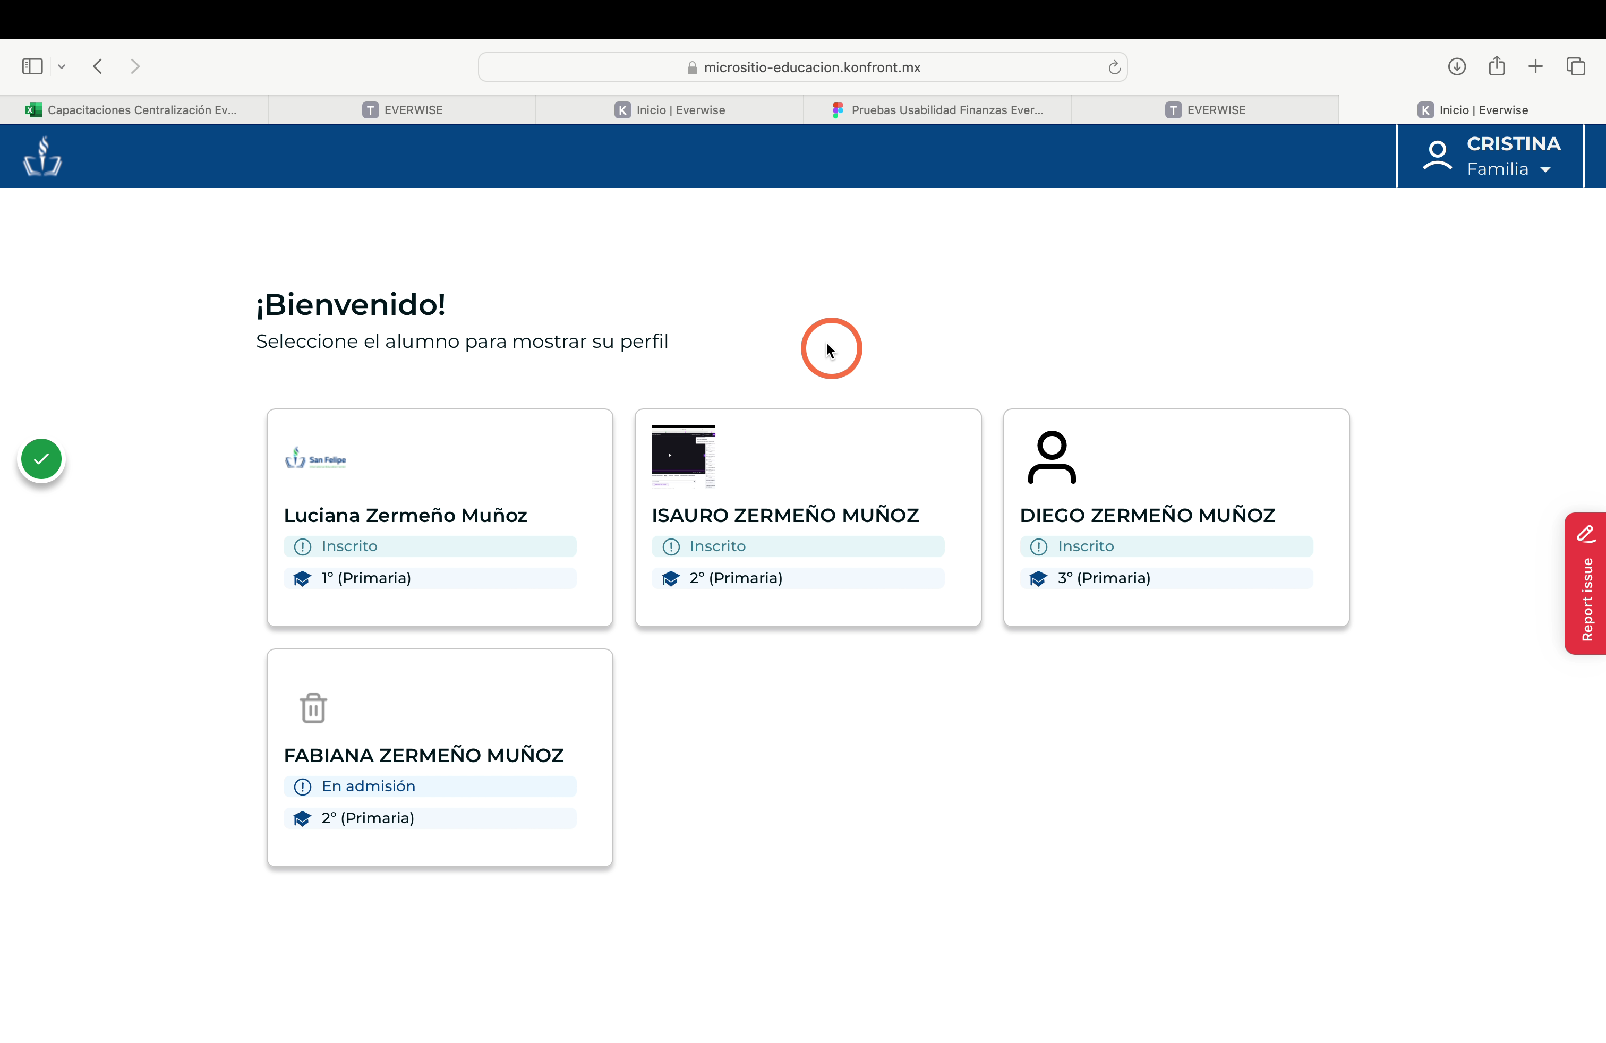The height and width of the screenshot is (1043, 1606).
Task: Open DIEGO ZERMEÑO MUÑOZ student profile
Action: 1176,517
